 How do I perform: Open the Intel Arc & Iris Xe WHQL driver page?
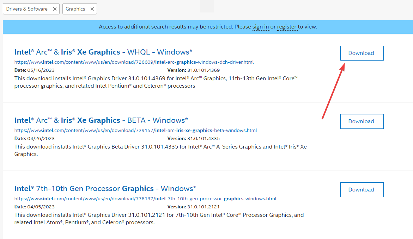(103, 52)
